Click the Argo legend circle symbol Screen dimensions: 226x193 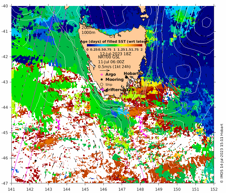coord(102,75)
